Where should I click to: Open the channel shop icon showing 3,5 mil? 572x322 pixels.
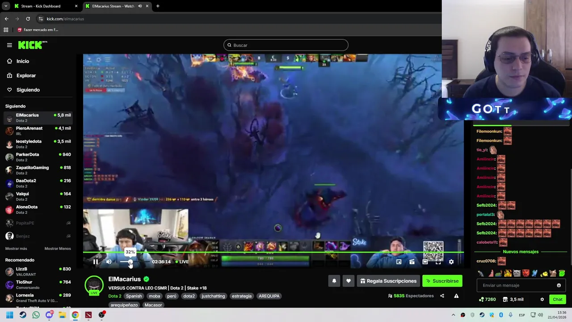pyautogui.click(x=513, y=300)
